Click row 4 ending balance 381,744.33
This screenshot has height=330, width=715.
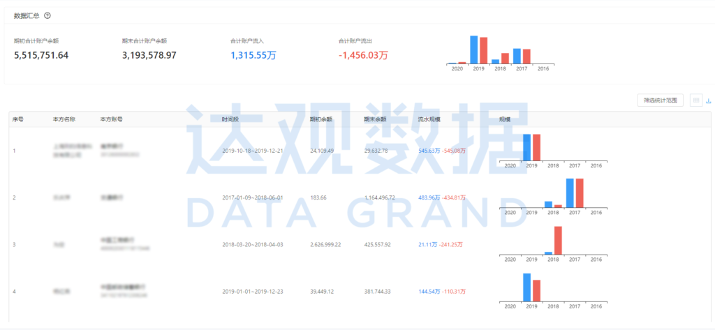[379, 291]
